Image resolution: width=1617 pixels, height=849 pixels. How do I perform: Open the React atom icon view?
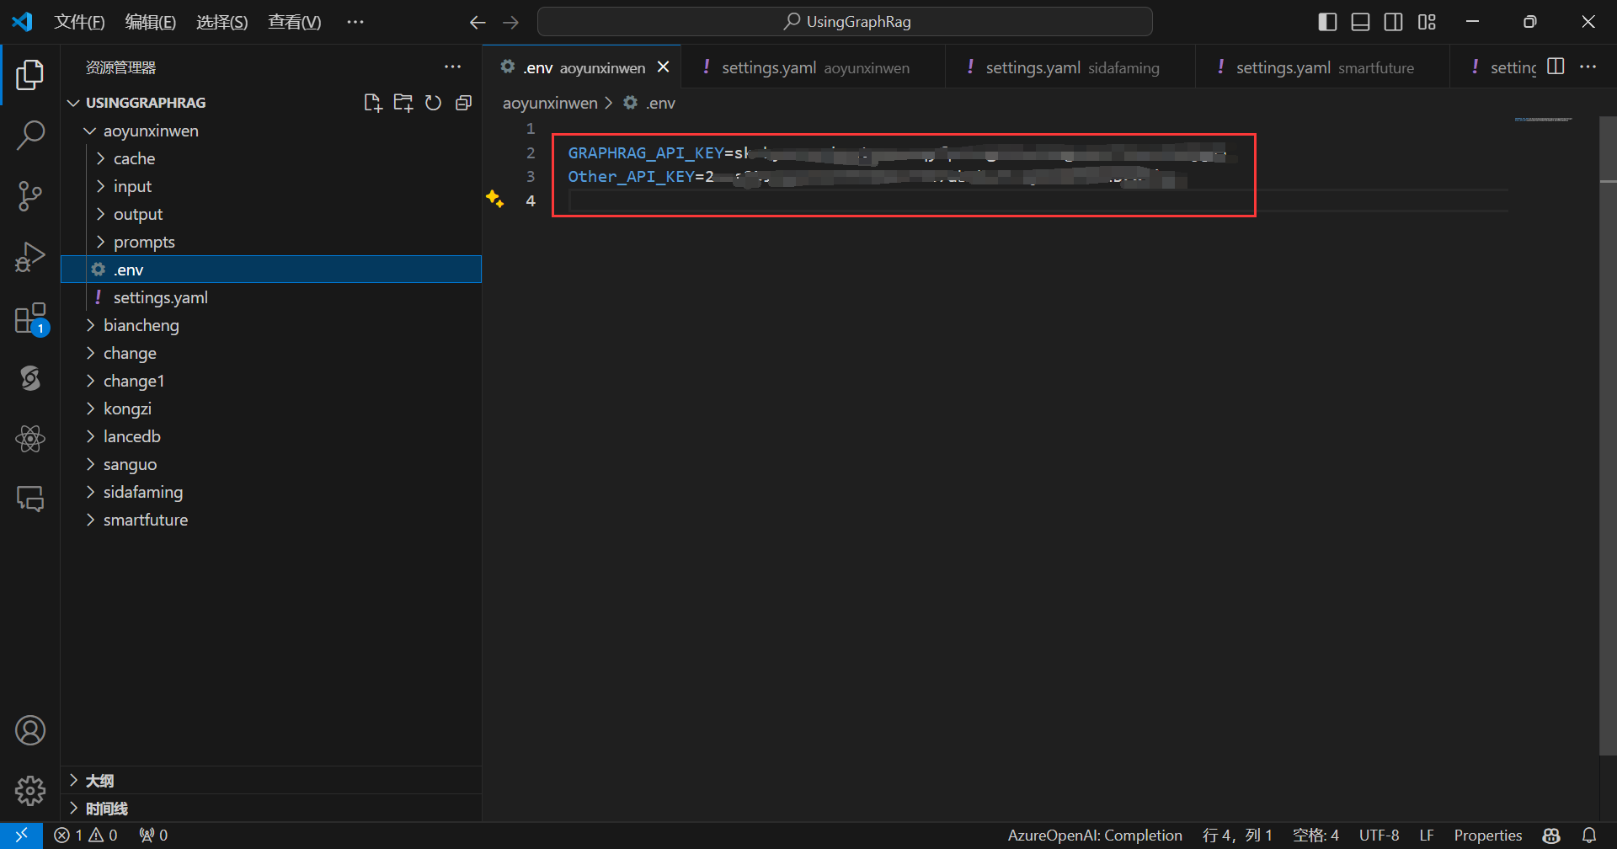(30, 439)
